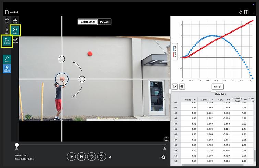
Task: Open the graph's Y-axis label selector
Action: click(x=175, y=52)
